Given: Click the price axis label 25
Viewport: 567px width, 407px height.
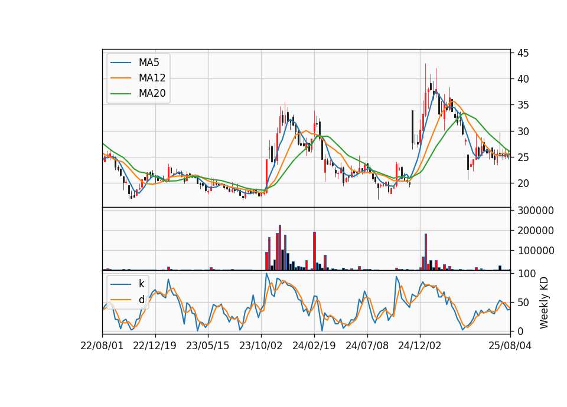Looking at the screenshot, I should [x=523, y=157].
